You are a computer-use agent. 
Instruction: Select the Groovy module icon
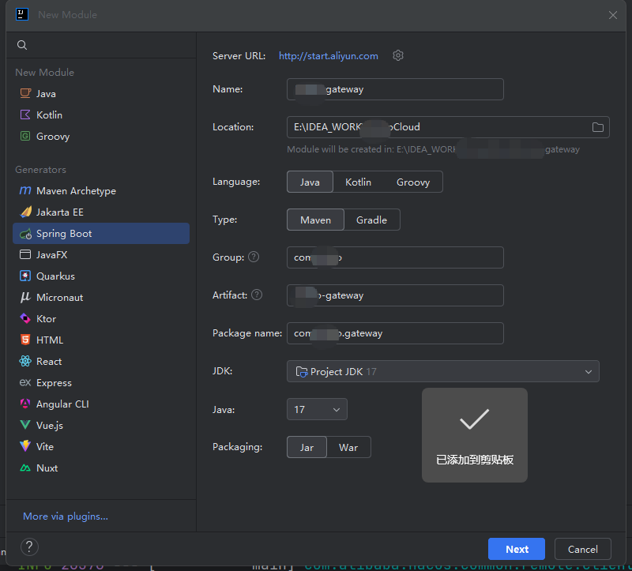pyautogui.click(x=25, y=136)
